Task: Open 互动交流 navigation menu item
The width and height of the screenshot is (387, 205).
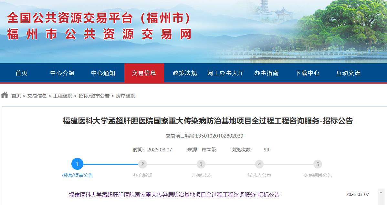Action: click(348, 73)
